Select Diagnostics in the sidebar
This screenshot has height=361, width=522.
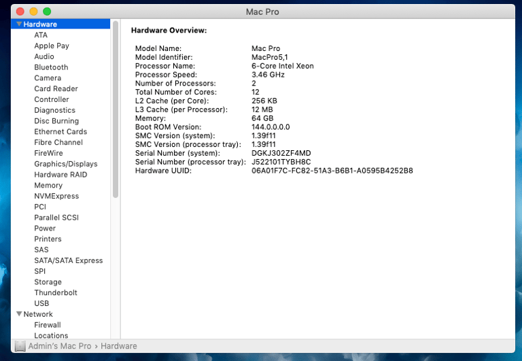pos(54,110)
